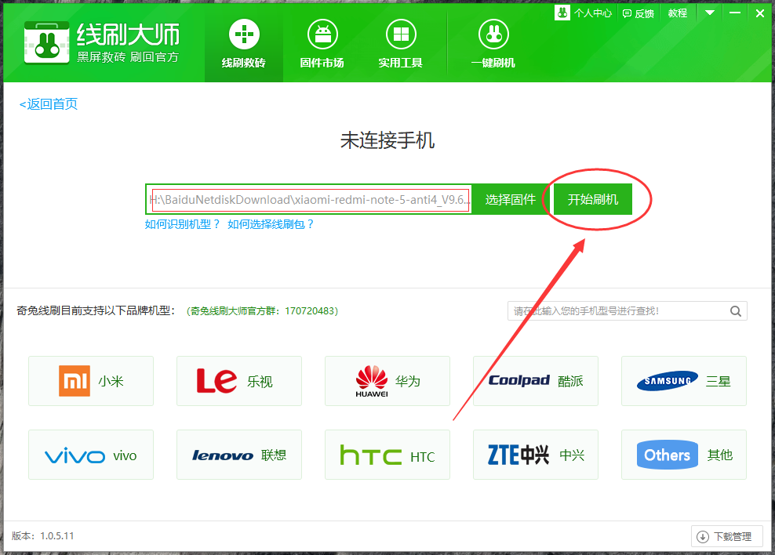This screenshot has width=775, height=555.
Task: Click the 未连接手机 status heading
Action: click(387, 141)
